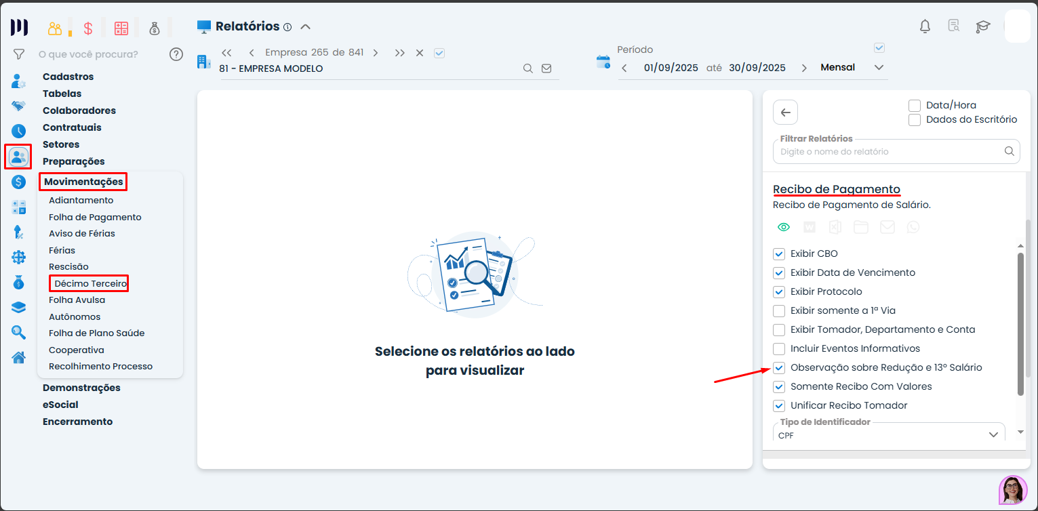Screen dimensions: 1038x511
Task: Click the help question mark icon
Action: point(176,54)
